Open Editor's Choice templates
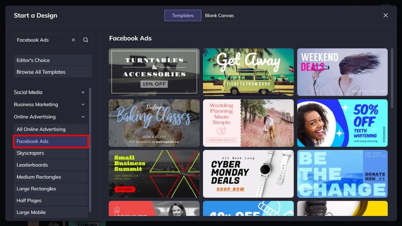The height and width of the screenshot is (226, 402). pyautogui.click(x=53, y=60)
